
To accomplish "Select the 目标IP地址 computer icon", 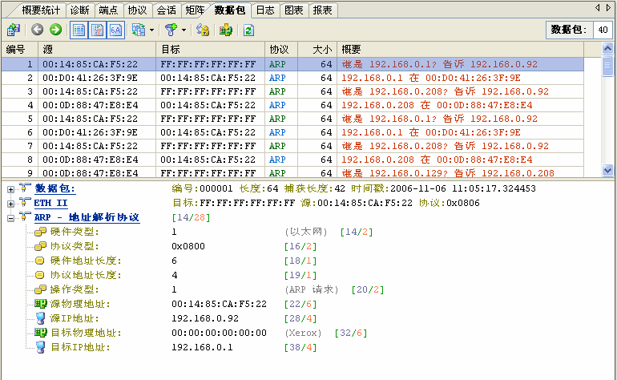I will pos(41,347).
